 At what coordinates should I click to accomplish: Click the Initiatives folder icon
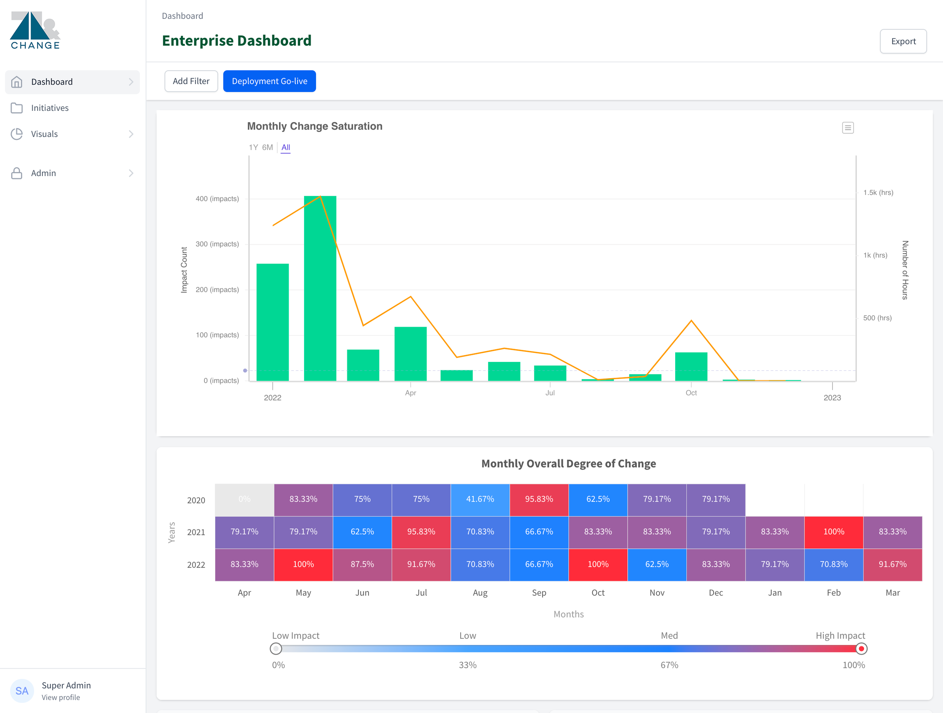pos(17,108)
